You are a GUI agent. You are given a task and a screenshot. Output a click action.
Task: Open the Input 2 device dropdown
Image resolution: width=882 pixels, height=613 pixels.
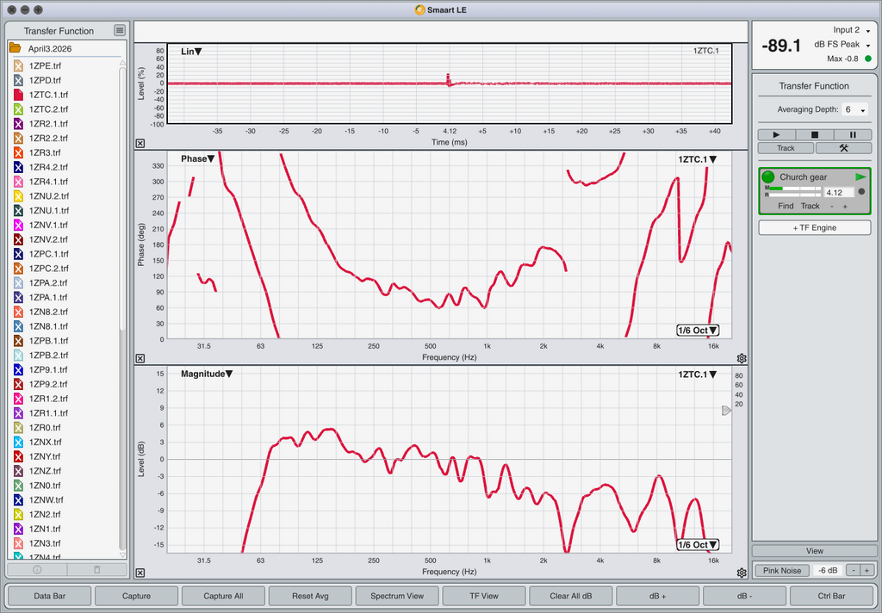click(x=851, y=30)
